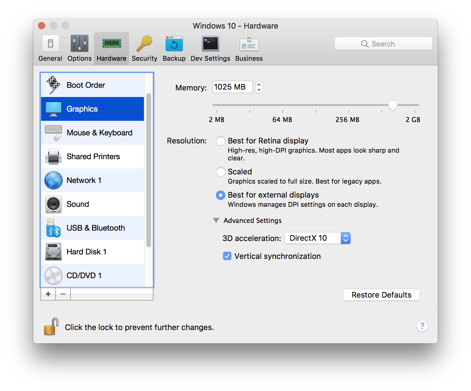The image size is (471, 391).
Task: Click the Sound speaker icon
Action: [54, 204]
